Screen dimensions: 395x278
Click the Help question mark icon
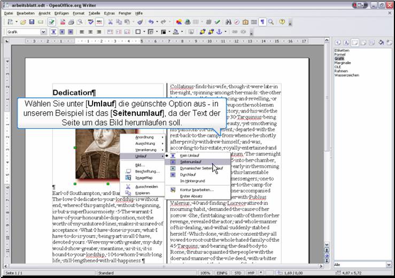[x=282, y=22]
